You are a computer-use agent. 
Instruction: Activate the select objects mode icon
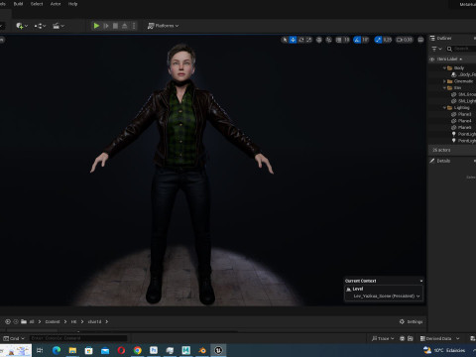[x=285, y=40]
